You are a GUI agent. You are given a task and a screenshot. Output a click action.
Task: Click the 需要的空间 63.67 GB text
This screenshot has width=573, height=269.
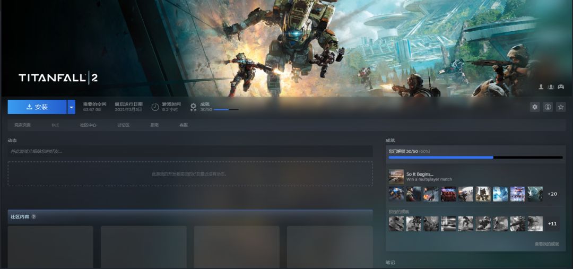point(94,107)
